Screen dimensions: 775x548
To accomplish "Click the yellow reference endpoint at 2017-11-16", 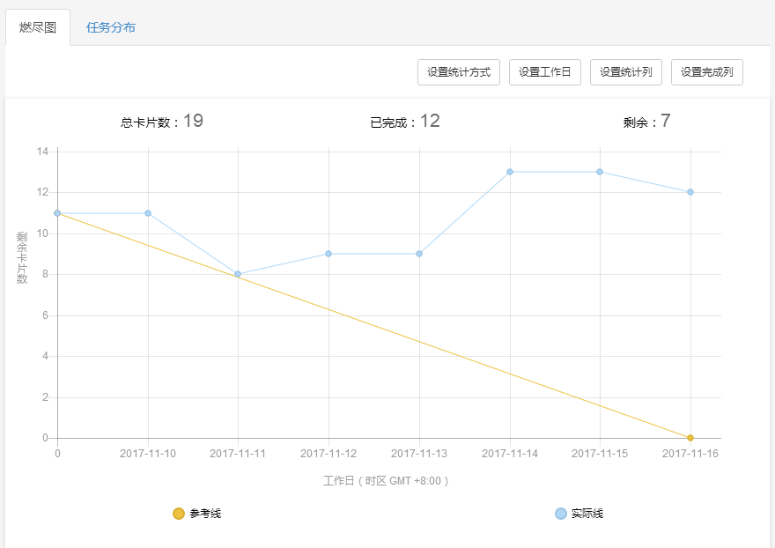I will [x=690, y=438].
